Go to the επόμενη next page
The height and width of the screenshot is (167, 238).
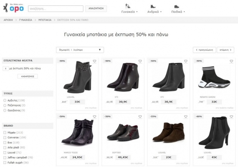(225, 50)
